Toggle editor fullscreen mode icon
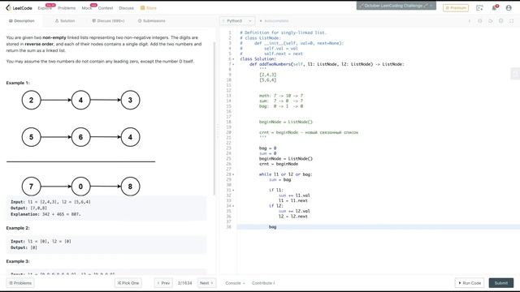The height and width of the screenshot is (292, 520). point(512,21)
